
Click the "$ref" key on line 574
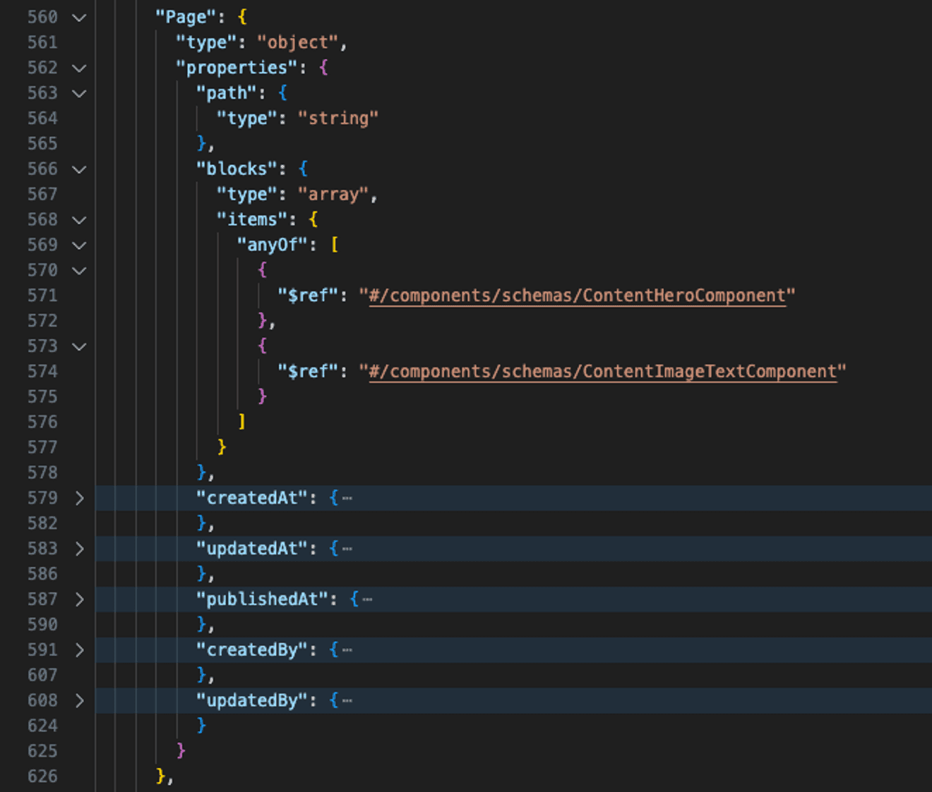308,372
